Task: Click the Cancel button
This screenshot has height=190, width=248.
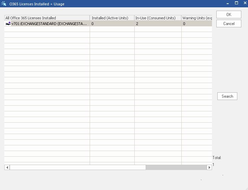Action: [x=229, y=24]
